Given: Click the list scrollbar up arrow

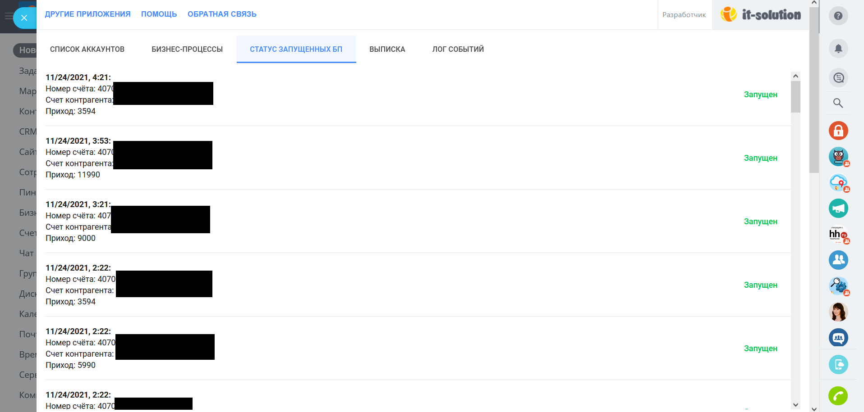Looking at the screenshot, I should pyautogui.click(x=795, y=76).
